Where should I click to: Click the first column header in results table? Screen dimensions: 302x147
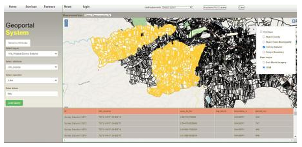coord(80,111)
